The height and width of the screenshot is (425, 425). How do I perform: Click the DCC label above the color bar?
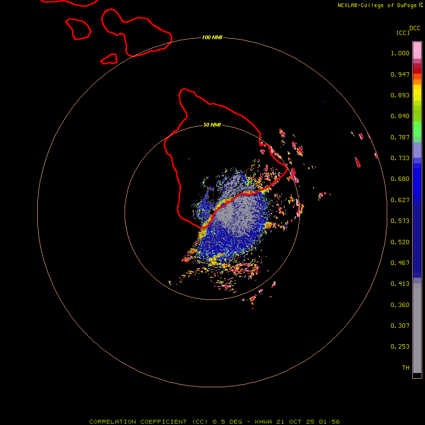pos(415,28)
